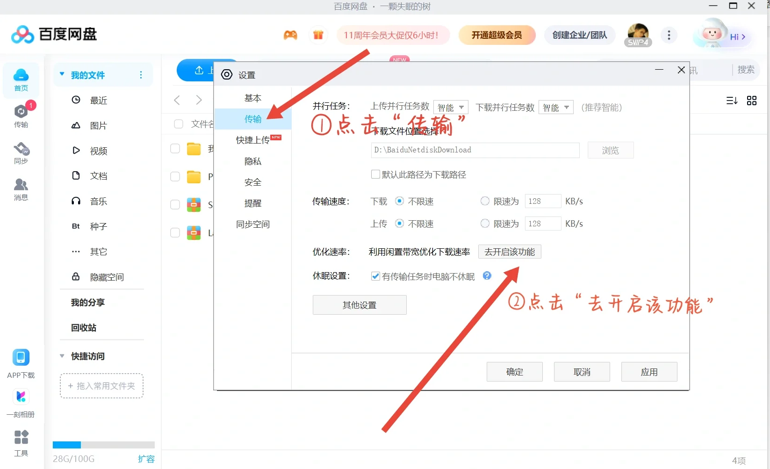Open download parallel tasks 智能 dropdown
Viewport: 770px width, 469px height.
(555, 107)
